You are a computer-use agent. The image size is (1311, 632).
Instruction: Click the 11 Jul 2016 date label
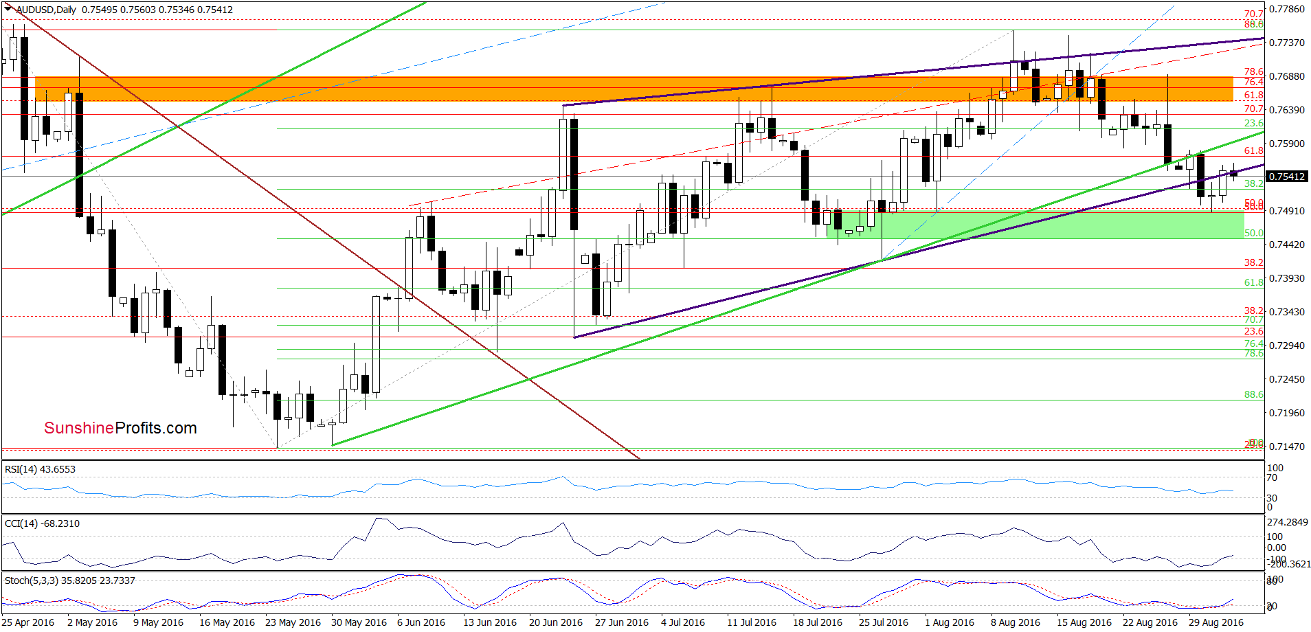click(752, 622)
